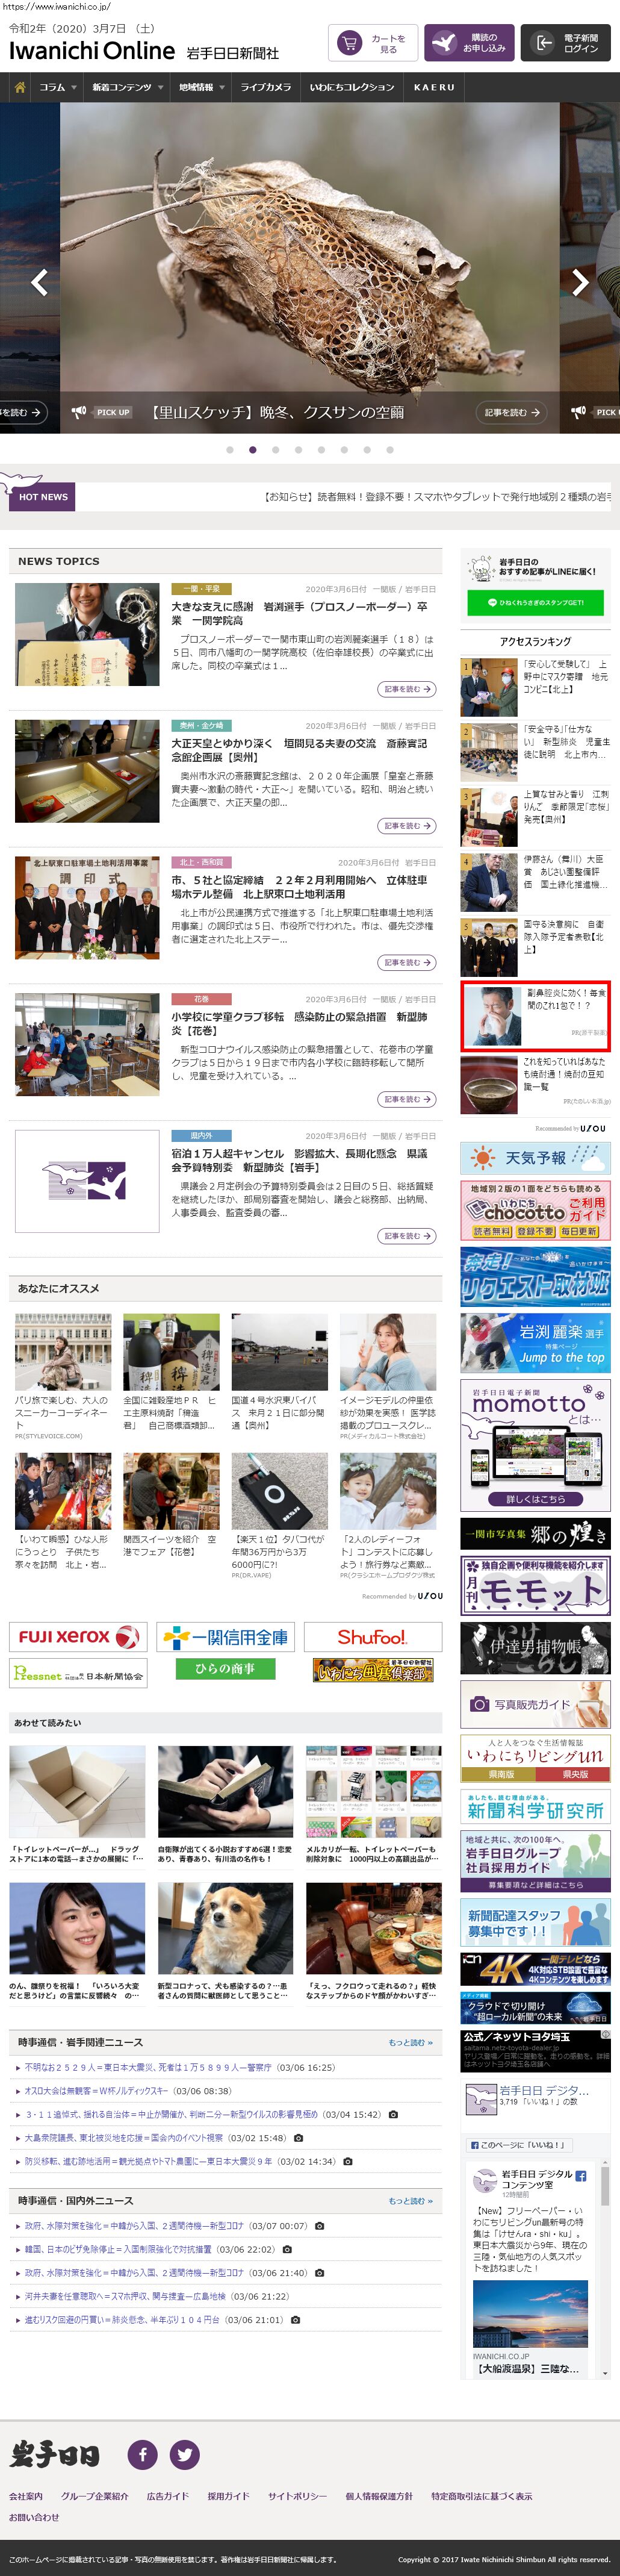Expand the 地域情報 dropdown menu
This screenshot has height=2576, width=620.
click(x=201, y=87)
